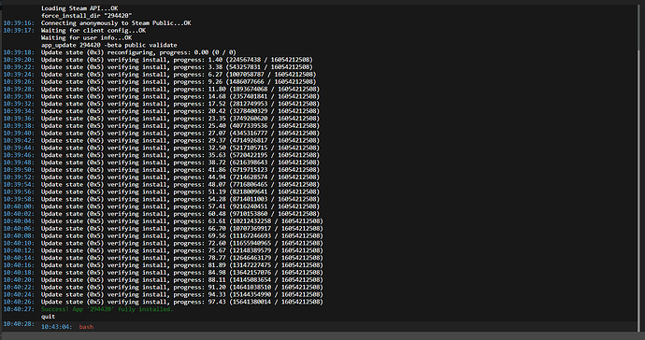Click the progress 32.50 log line
The image size is (645, 340).
[x=180, y=148]
